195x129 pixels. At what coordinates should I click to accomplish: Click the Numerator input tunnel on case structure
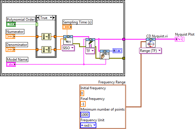(x=37, y=36)
